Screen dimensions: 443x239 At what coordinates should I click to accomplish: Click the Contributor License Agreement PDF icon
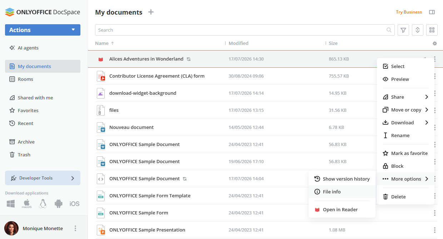click(x=101, y=76)
